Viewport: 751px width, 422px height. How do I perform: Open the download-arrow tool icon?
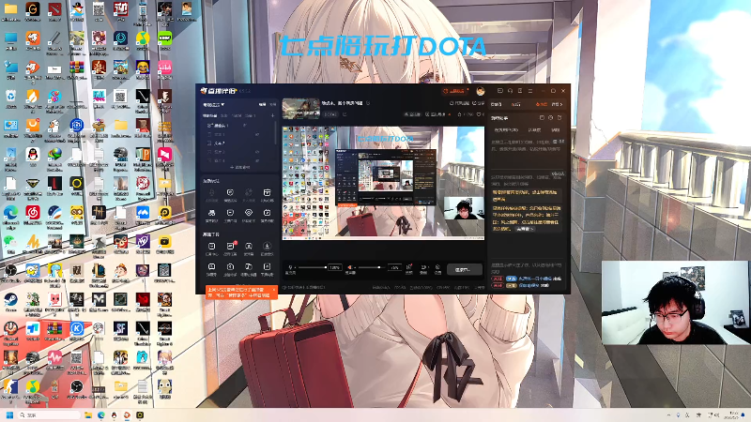[268, 246]
